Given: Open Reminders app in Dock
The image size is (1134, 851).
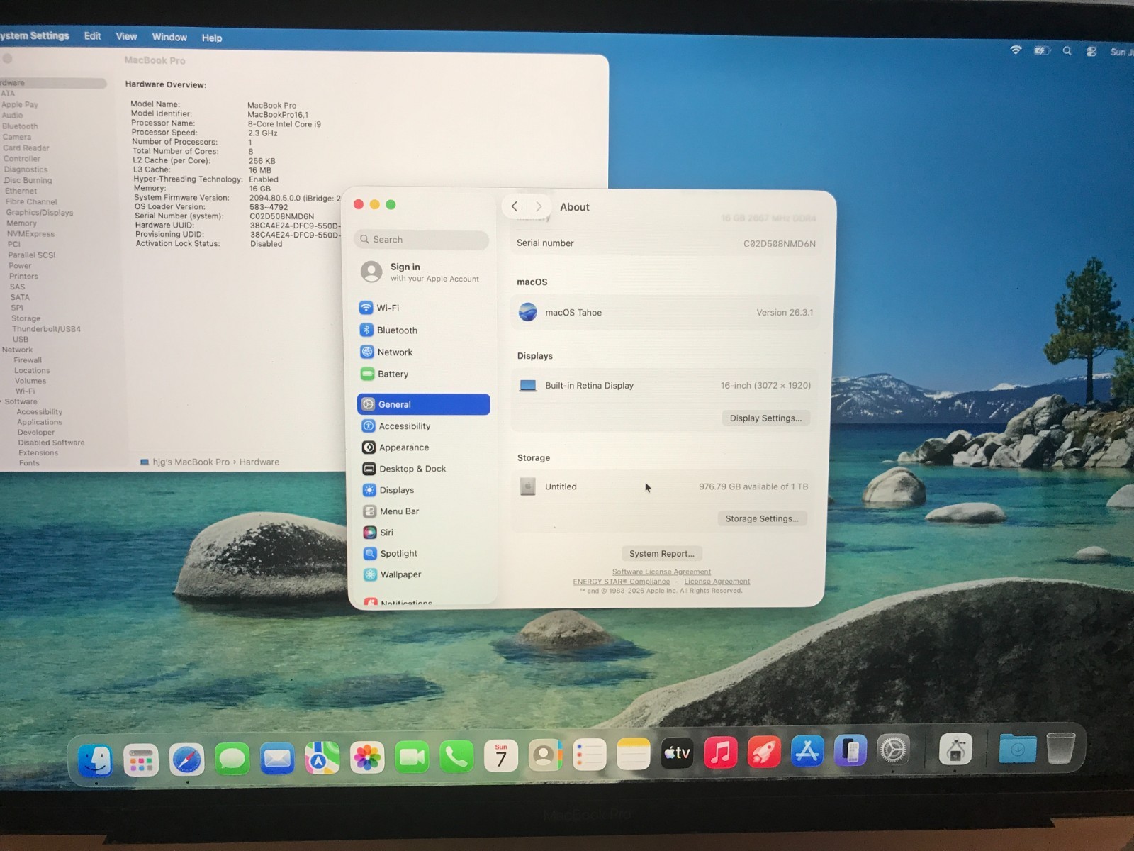Looking at the screenshot, I should coord(589,755).
